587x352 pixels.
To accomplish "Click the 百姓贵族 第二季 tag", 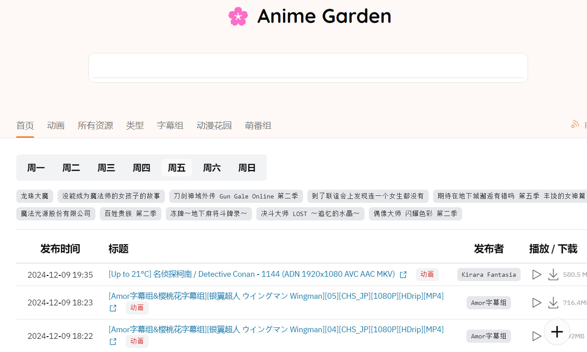I will pyautogui.click(x=131, y=214).
